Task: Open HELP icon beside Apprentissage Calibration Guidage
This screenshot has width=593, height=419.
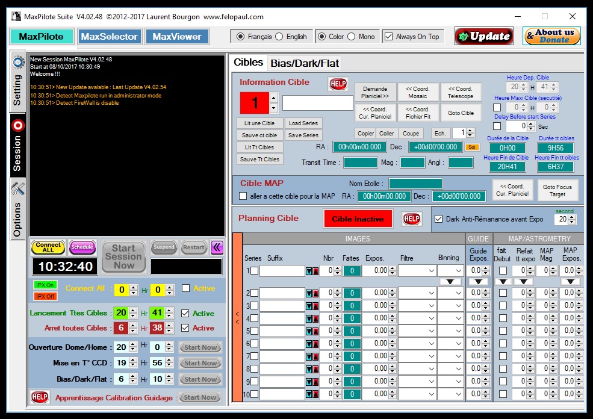Action: point(40,397)
